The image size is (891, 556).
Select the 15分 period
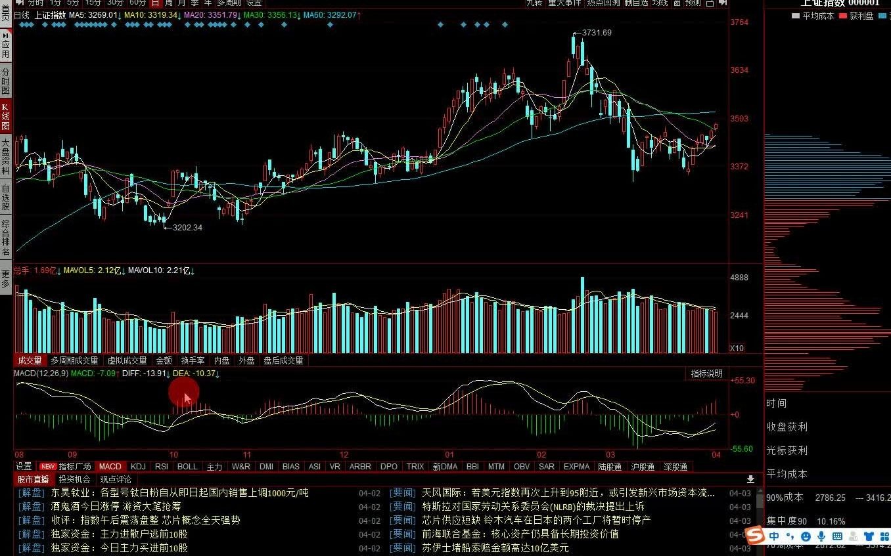point(93,3)
